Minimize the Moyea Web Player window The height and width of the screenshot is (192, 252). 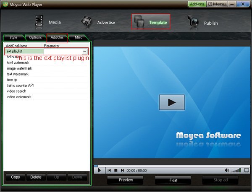click(x=232, y=4)
